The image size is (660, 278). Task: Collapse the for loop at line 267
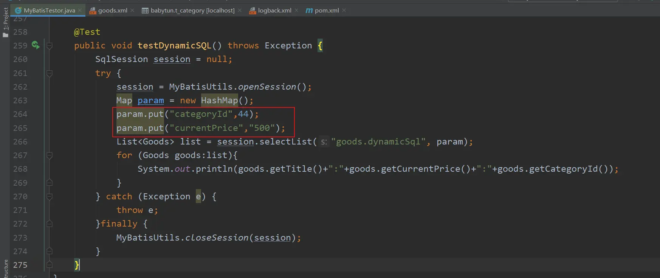[49, 155]
